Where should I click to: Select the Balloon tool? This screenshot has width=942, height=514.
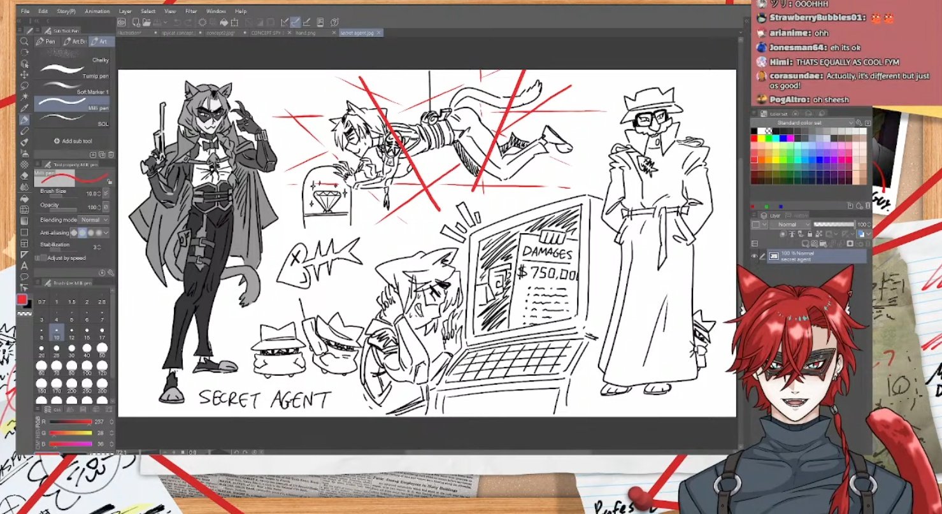click(x=24, y=276)
